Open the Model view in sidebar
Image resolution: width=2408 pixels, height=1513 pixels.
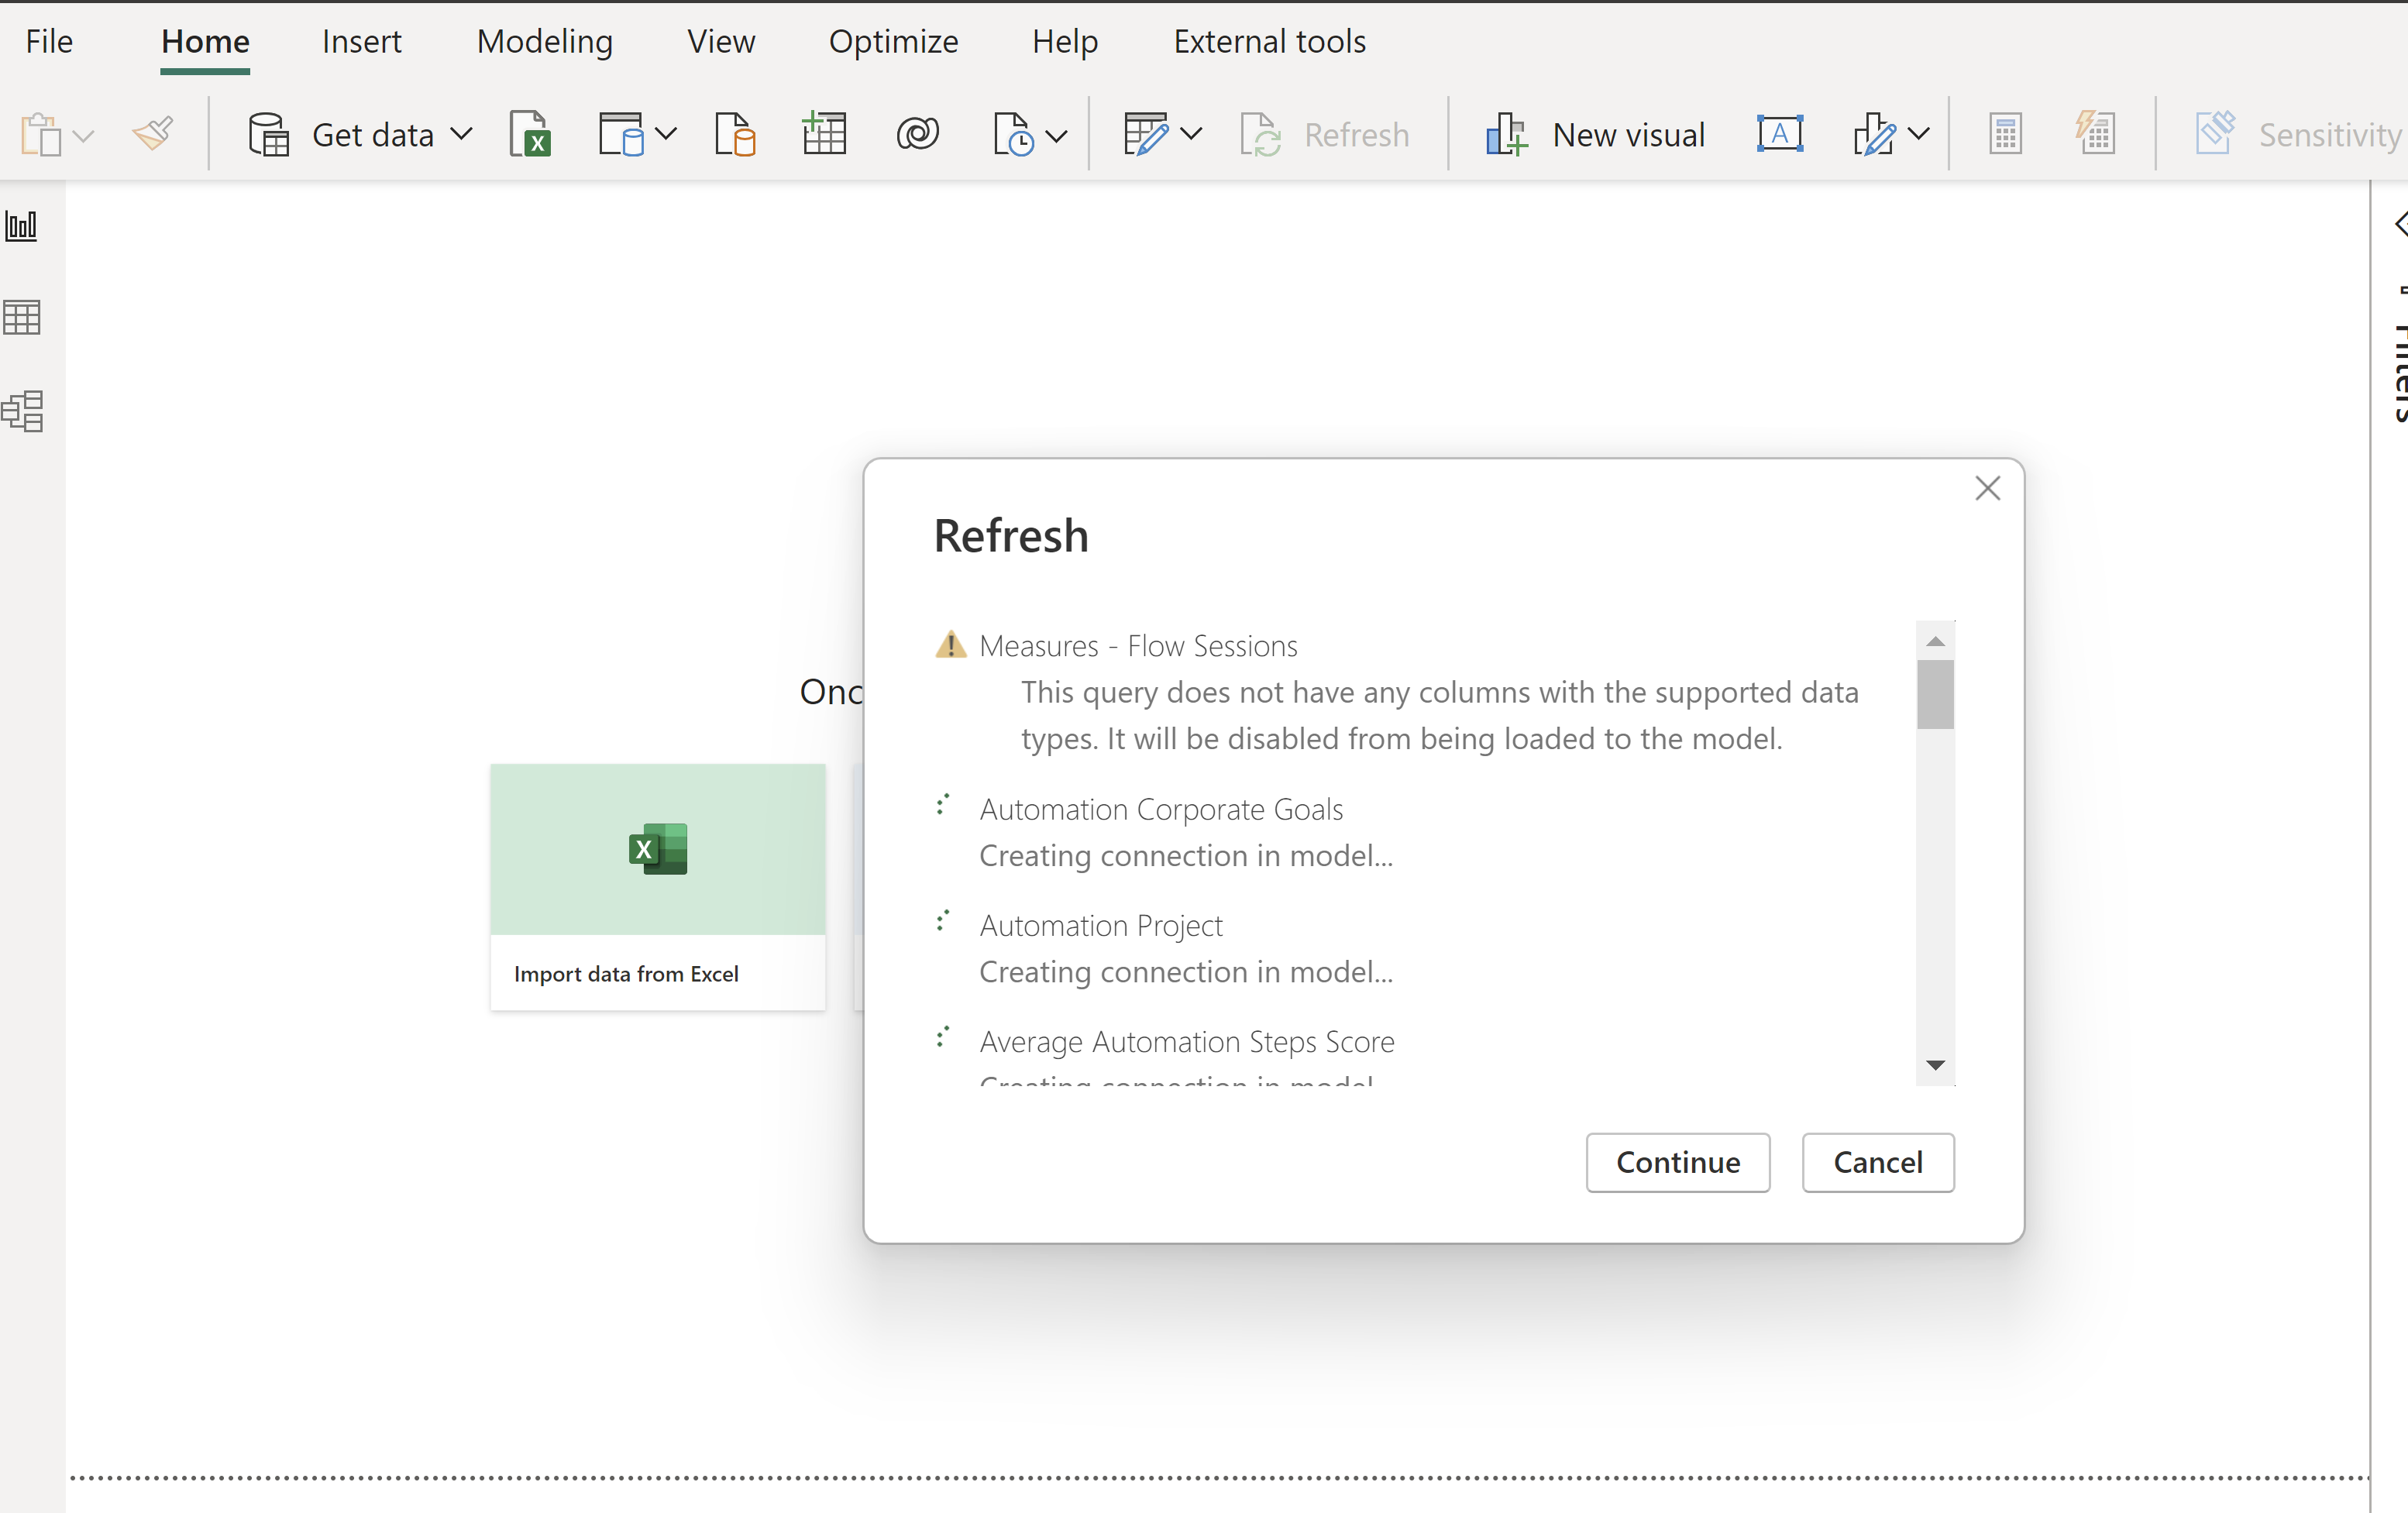pyautogui.click(x=22, y=411)
